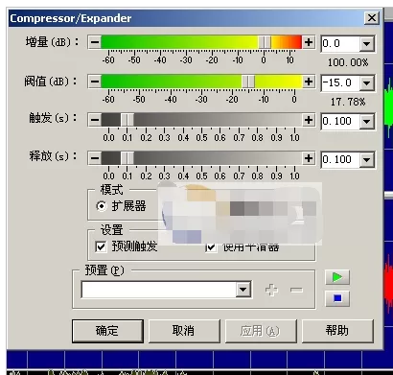
Task: Click the minus button for 释放 (s) slider
Action: [95, 158]
